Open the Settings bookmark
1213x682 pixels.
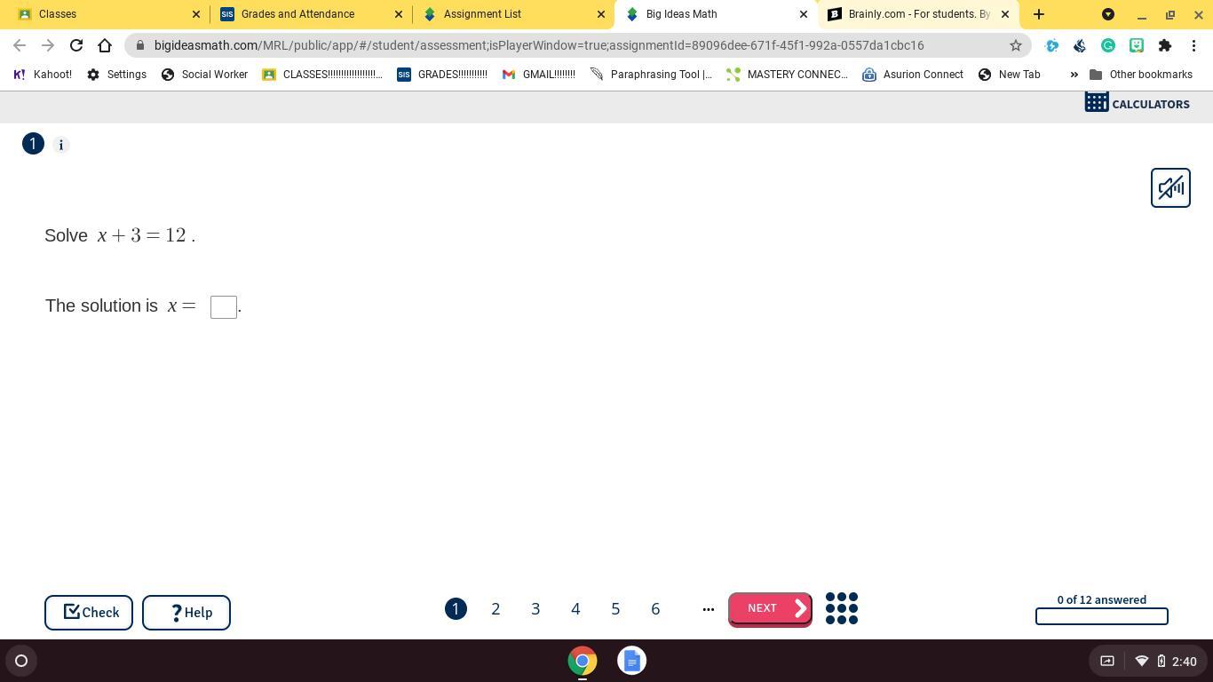(116, 75)
